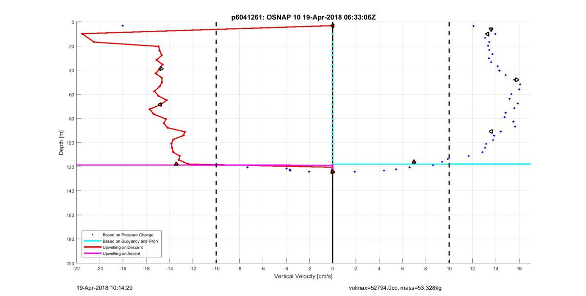Click the x-axis tick label 16

point(519,269)
